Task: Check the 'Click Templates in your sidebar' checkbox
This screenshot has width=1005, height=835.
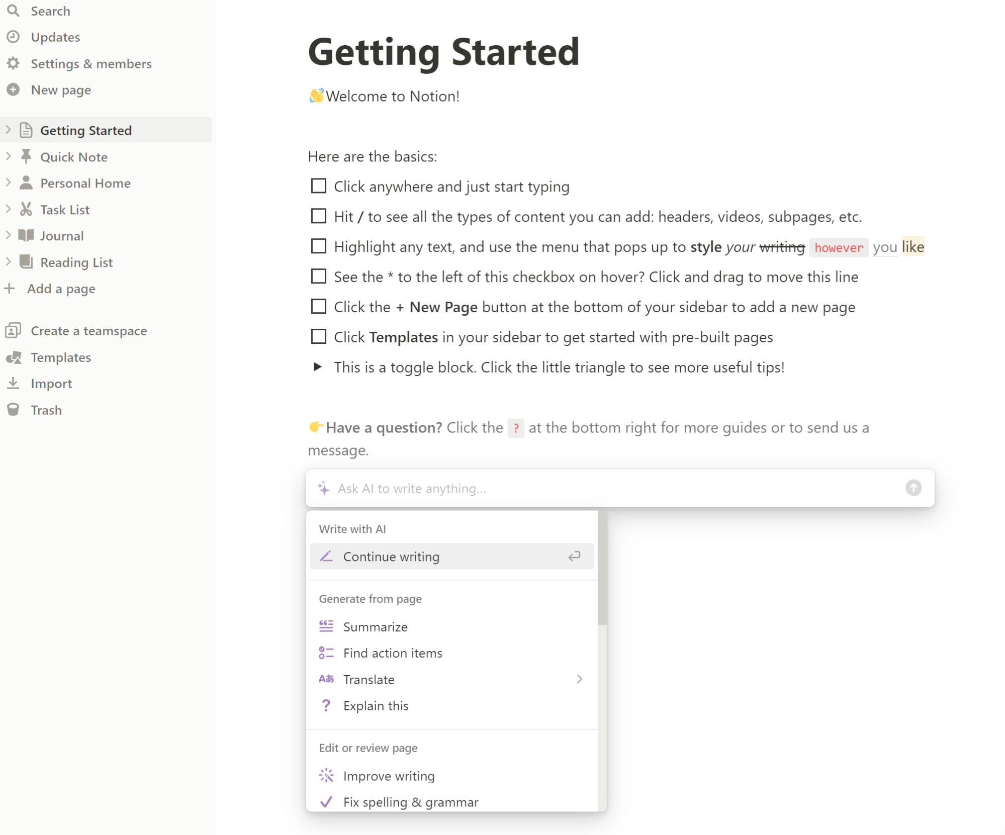Action: coord(319,336)
